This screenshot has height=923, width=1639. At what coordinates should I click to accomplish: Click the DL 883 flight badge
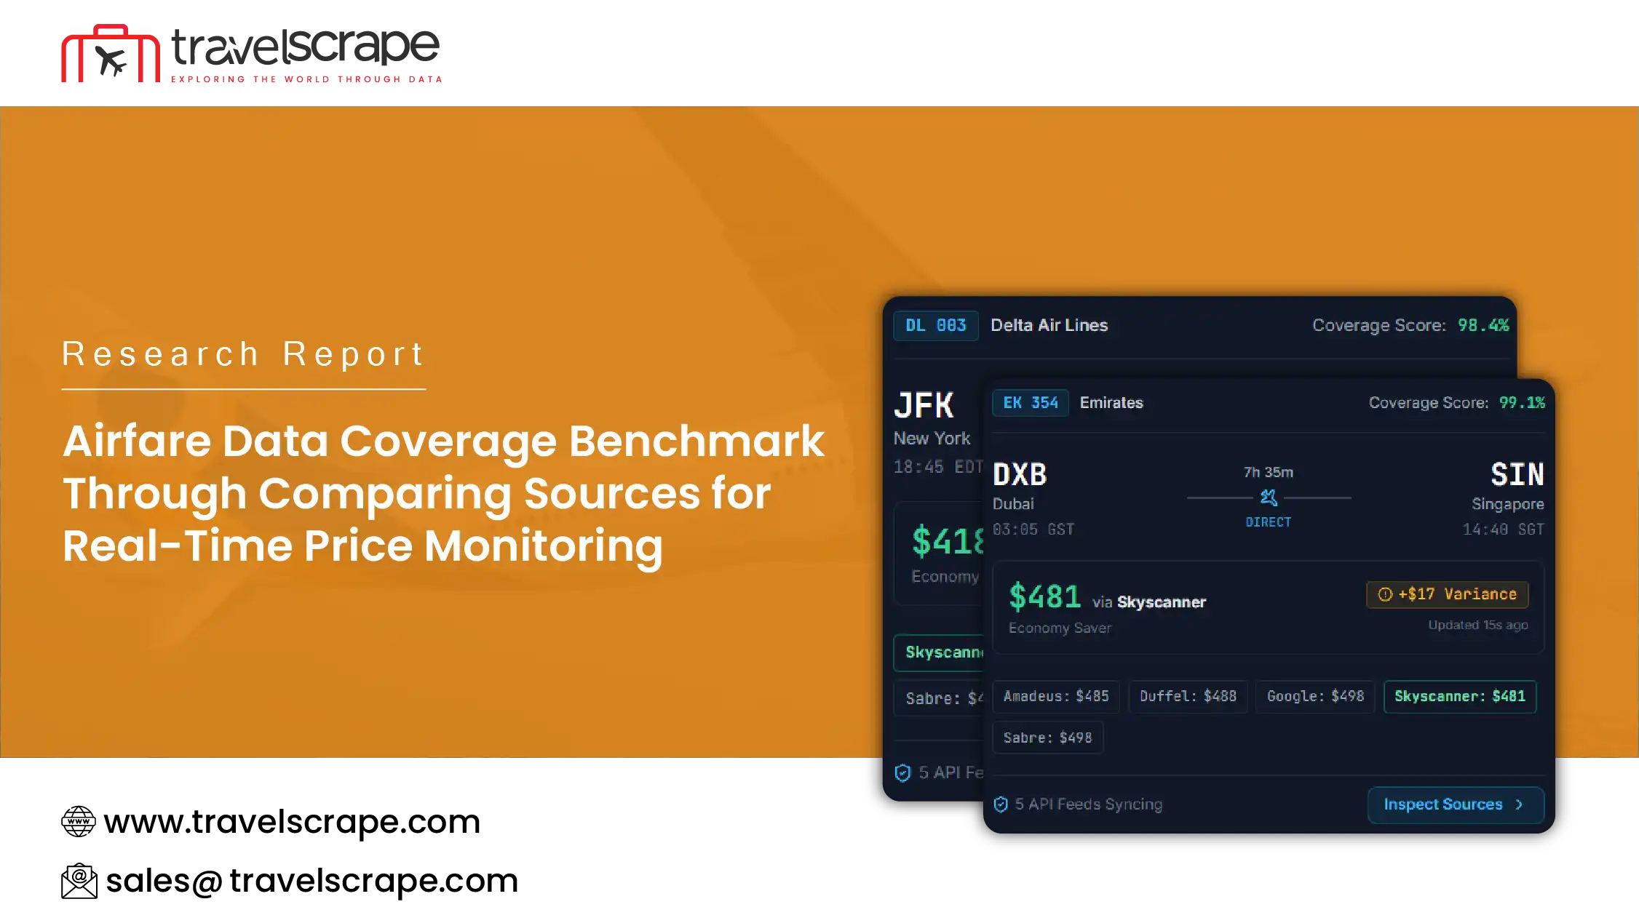pos(936,325)
